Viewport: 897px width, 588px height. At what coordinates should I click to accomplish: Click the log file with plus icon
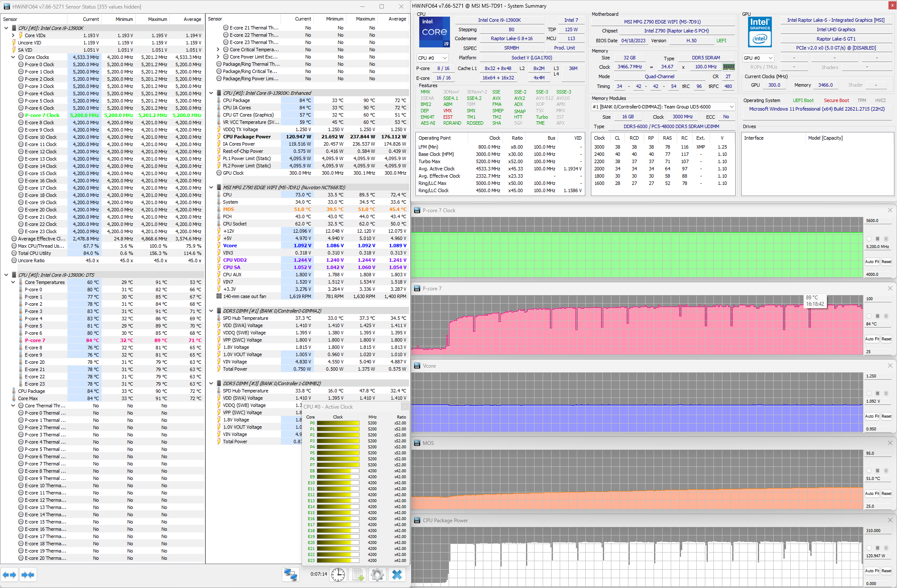[358, 575]
